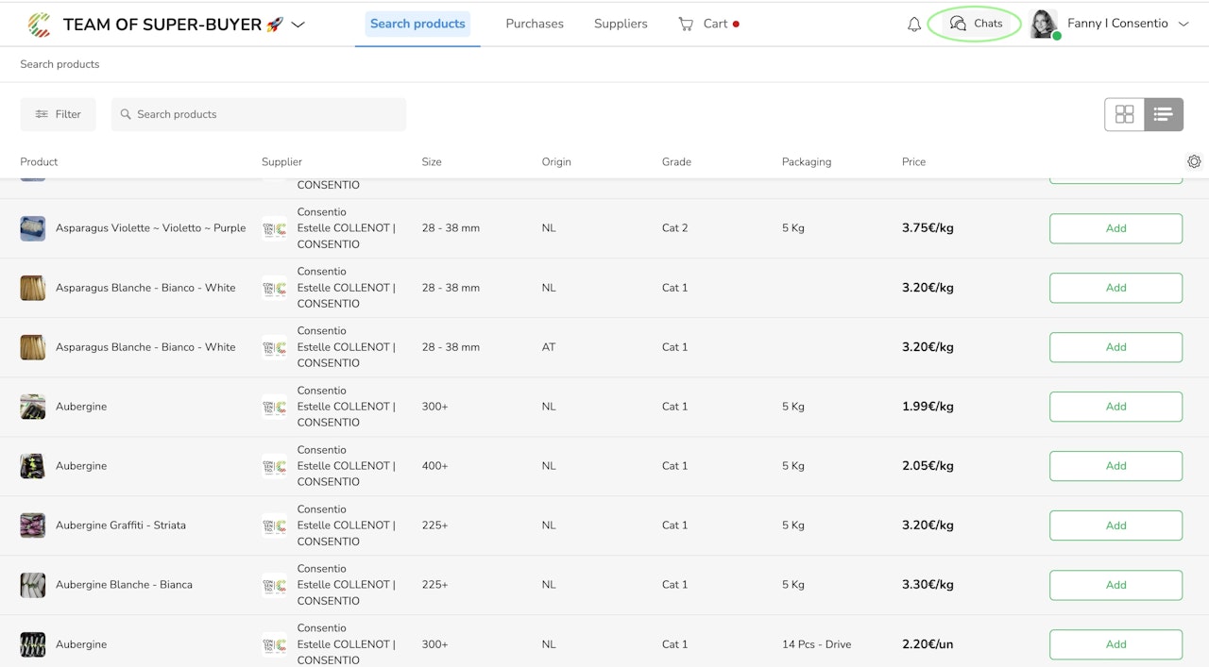The width and height of the screenshot is (1209, 667).
Task: Open the Chats panel
Action: click(x=975, y=24)
